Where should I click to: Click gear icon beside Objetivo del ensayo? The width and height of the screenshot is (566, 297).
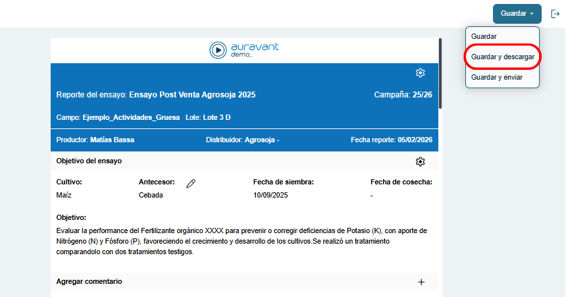coord(421,161)
